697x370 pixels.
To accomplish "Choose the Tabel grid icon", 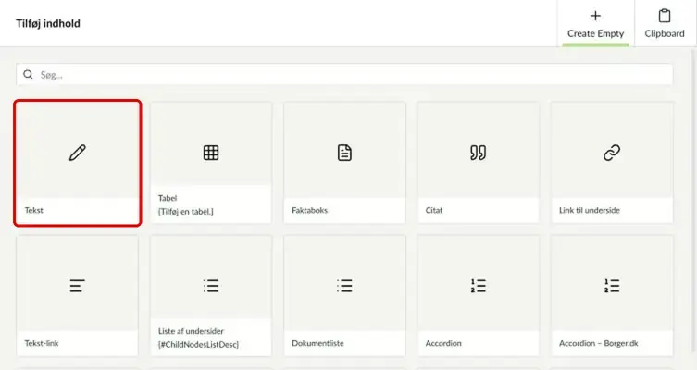I will (x=211, y=153).
